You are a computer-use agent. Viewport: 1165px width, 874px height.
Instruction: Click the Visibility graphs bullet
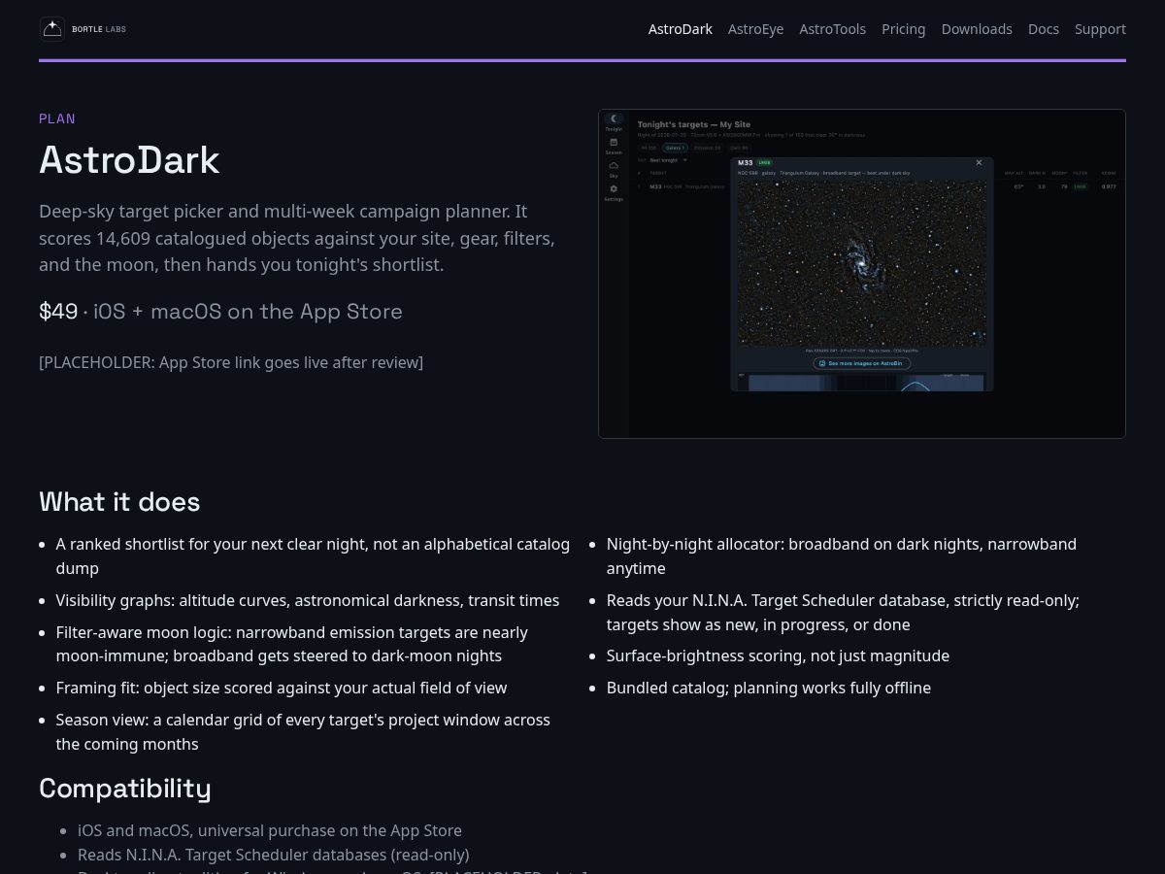(308, 600)
